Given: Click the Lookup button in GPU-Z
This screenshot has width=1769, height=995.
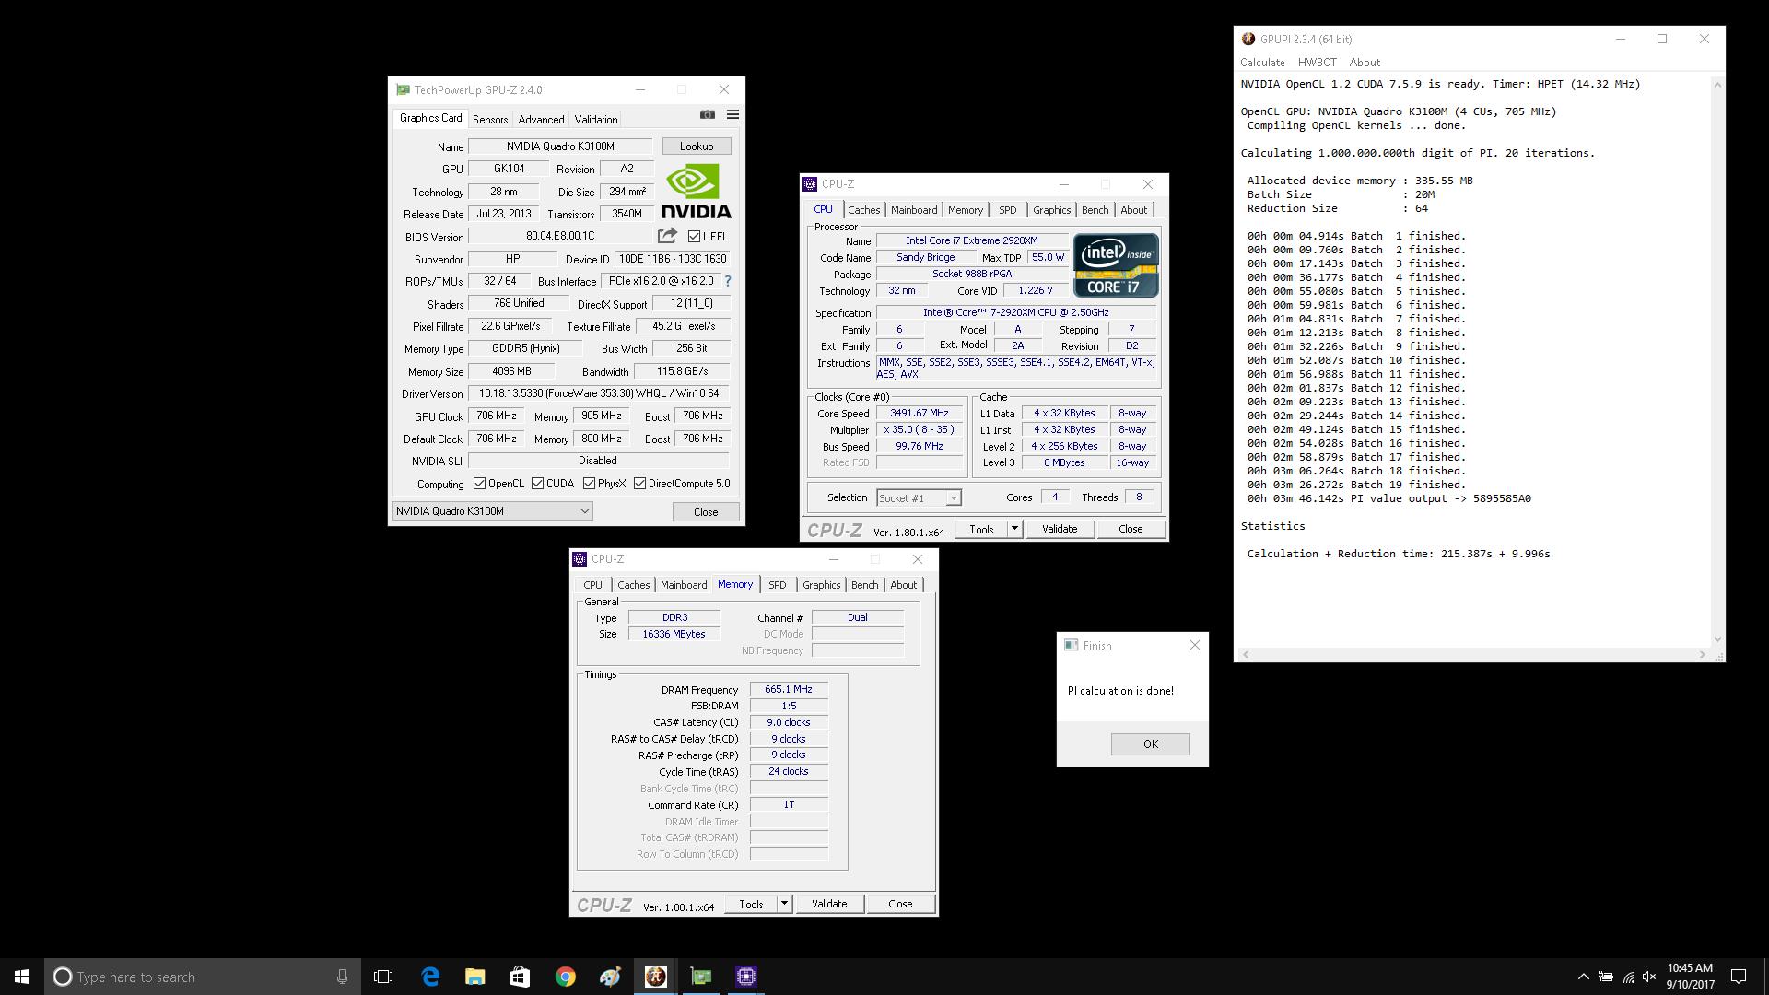Looking at the screenshot, I should (697, 146).
